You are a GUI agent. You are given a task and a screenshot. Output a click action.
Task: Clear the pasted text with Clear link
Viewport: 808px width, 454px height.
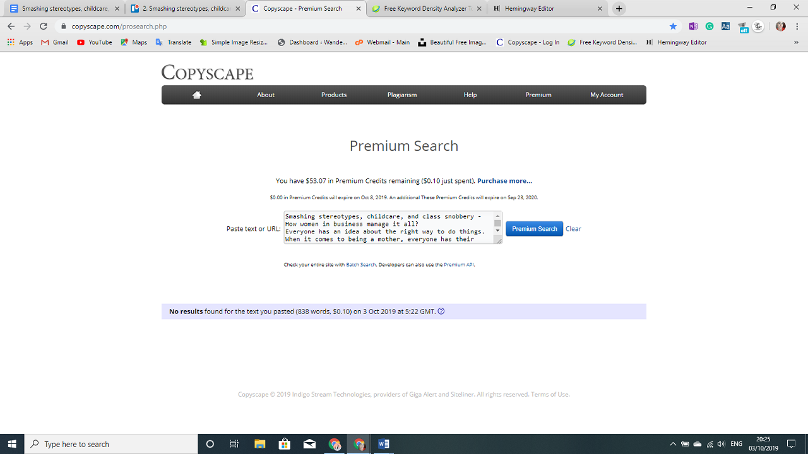573,229
